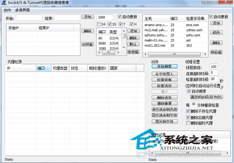Click the 结束IP column header
This screenshot has width=234, height=163.
55,28
